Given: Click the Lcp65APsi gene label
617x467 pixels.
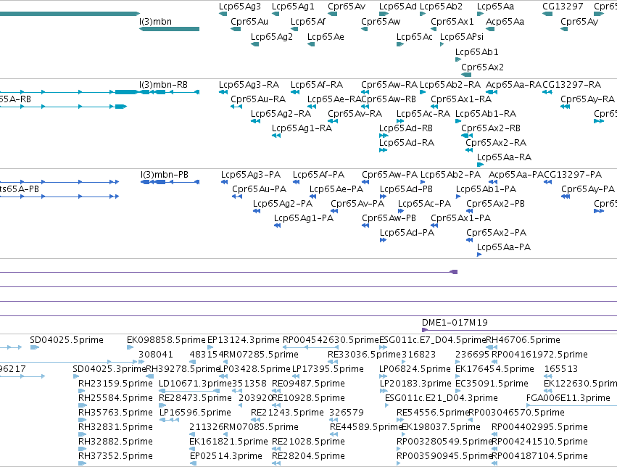Looking at the screenshot, I should point(462,36).
